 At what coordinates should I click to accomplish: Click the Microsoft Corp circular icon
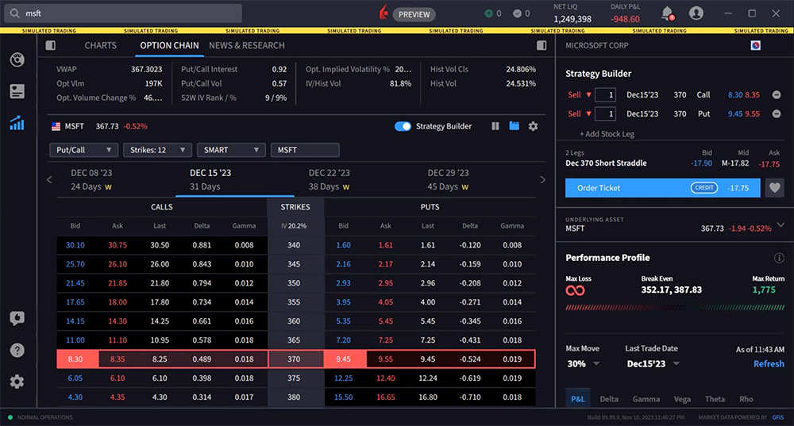point(756,45)
